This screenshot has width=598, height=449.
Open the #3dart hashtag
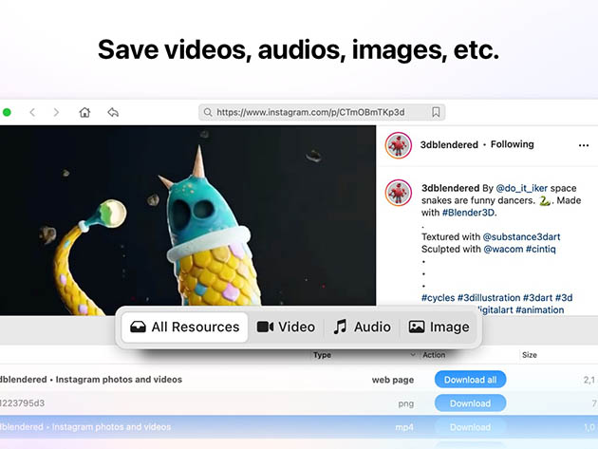click(537, 297)
